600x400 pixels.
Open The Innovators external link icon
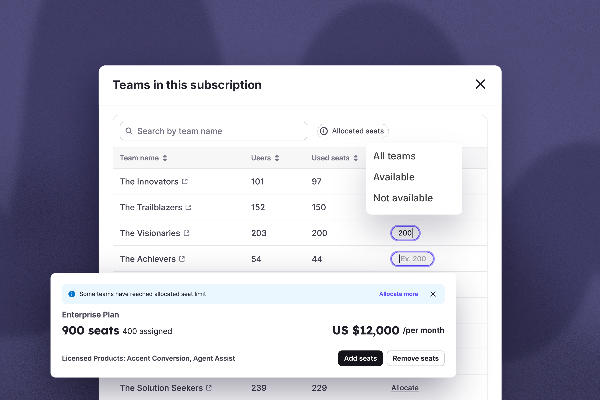[185, 181]
